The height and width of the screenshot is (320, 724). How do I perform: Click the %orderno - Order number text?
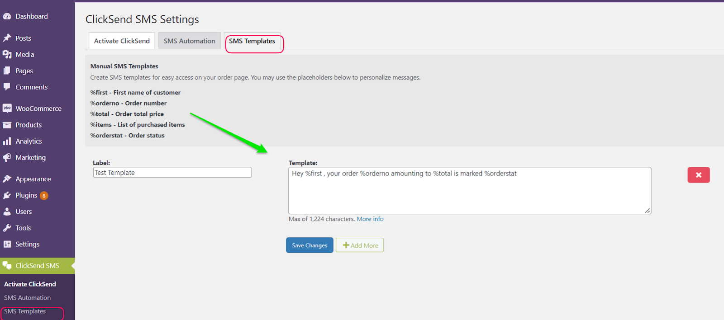[129, 103]
